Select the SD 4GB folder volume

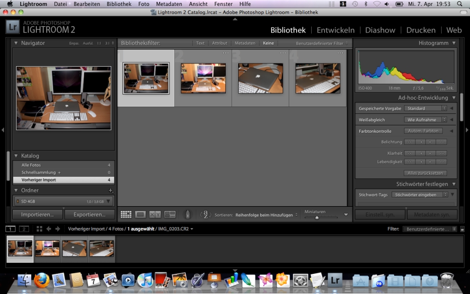[63, 201]
